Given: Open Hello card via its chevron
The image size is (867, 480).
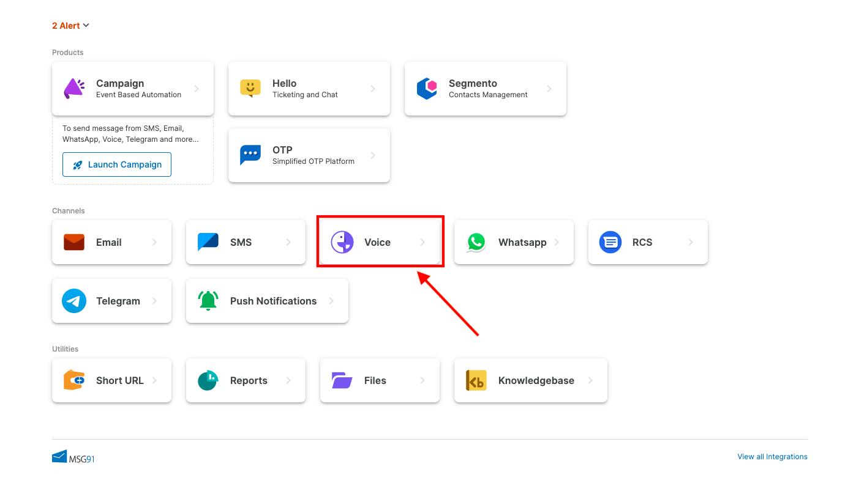Looking at the screenshot, I should tap(373, 89).
